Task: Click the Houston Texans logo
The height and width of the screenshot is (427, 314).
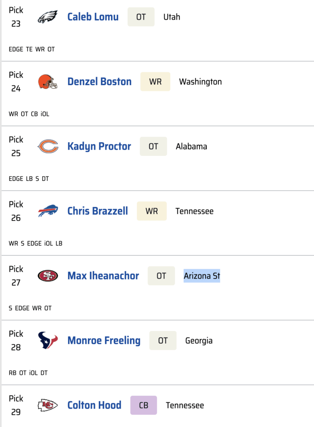Action: click(48, 340)
